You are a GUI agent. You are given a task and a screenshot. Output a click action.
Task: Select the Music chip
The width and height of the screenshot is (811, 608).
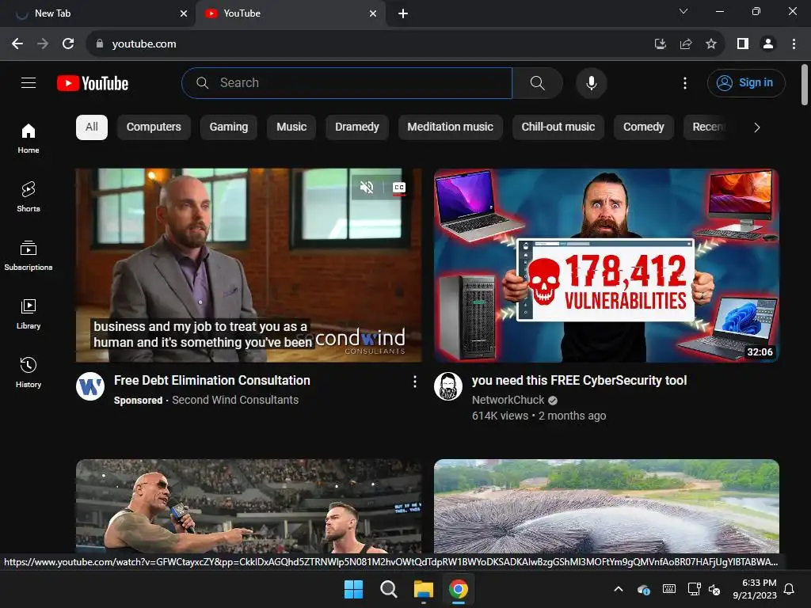point(291,127)
